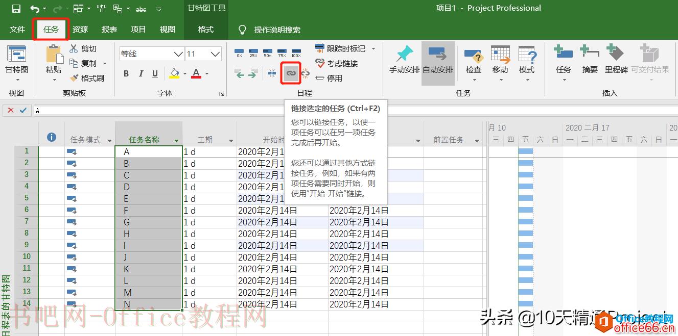Unlink the selected tasks

[306, 74]
